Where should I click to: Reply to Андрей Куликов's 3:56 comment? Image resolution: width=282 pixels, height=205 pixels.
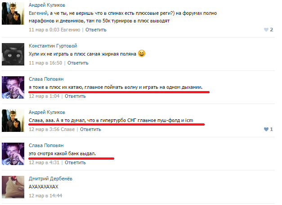click(x=90, y=129)
